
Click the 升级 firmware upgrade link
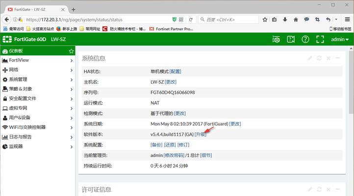201,134
